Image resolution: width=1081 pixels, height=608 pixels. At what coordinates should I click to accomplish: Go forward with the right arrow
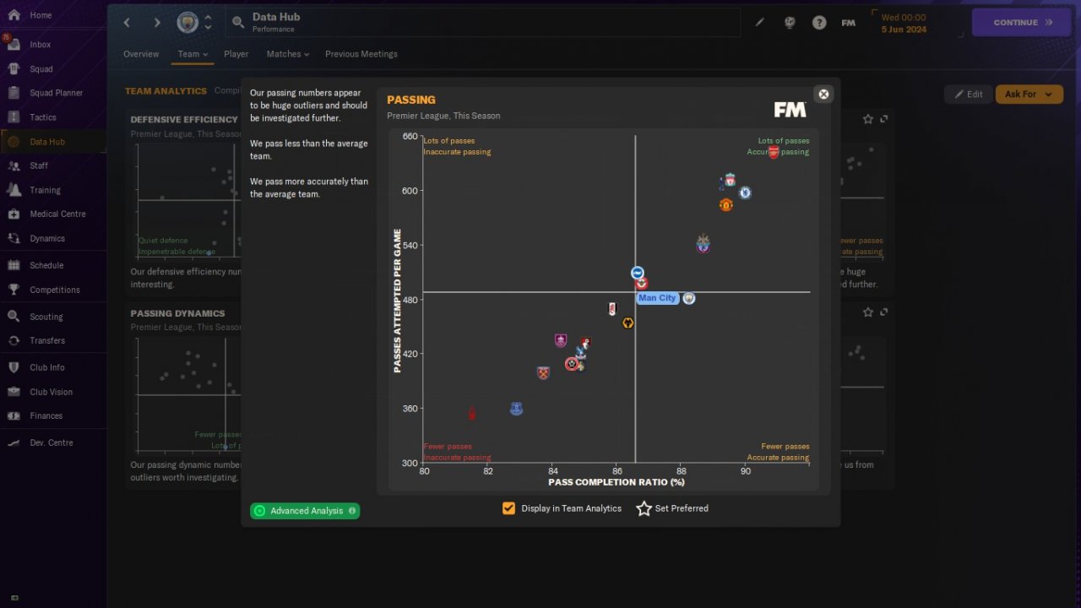coord(157,23)
